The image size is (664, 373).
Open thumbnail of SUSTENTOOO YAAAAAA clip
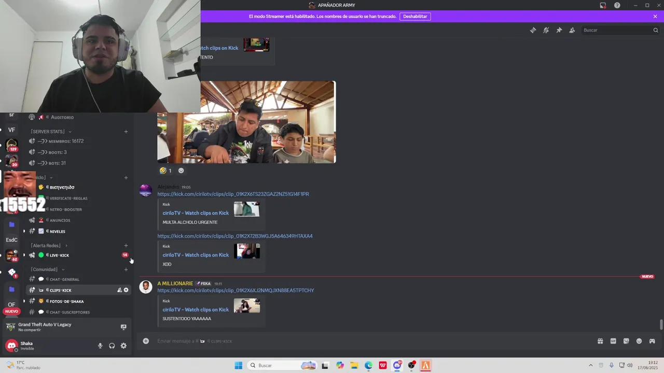(246, 306)
